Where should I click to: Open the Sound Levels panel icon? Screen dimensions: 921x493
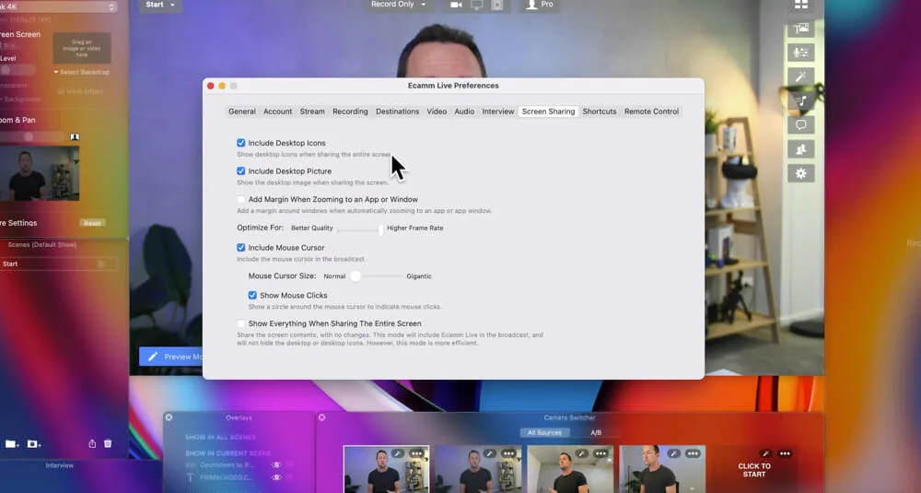(800, 53)
